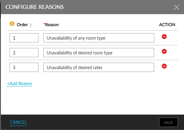Sort by the Order column header label

(22, 25)
